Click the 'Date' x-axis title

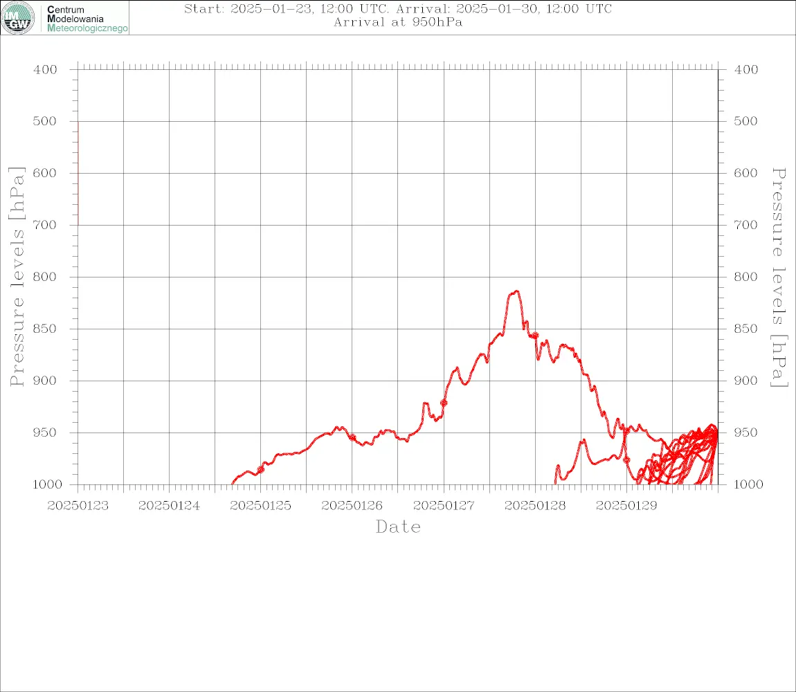click(x=399, y=527)
